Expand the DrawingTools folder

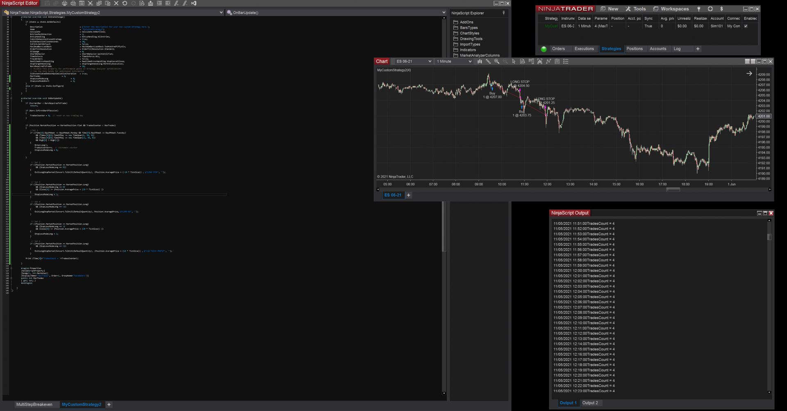pyautogui.click(x=468, y=39)
